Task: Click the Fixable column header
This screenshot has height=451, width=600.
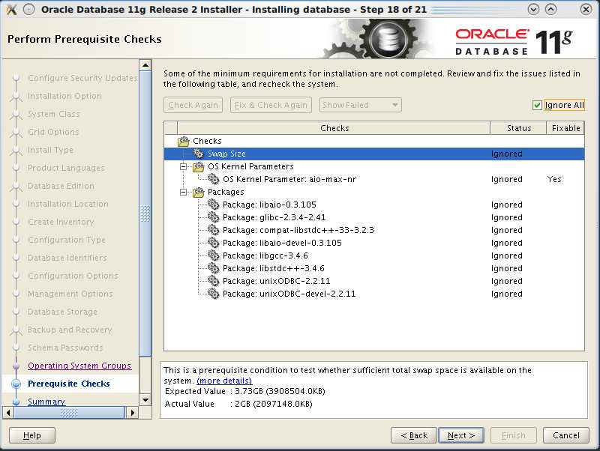Action: tap(565, 128)
